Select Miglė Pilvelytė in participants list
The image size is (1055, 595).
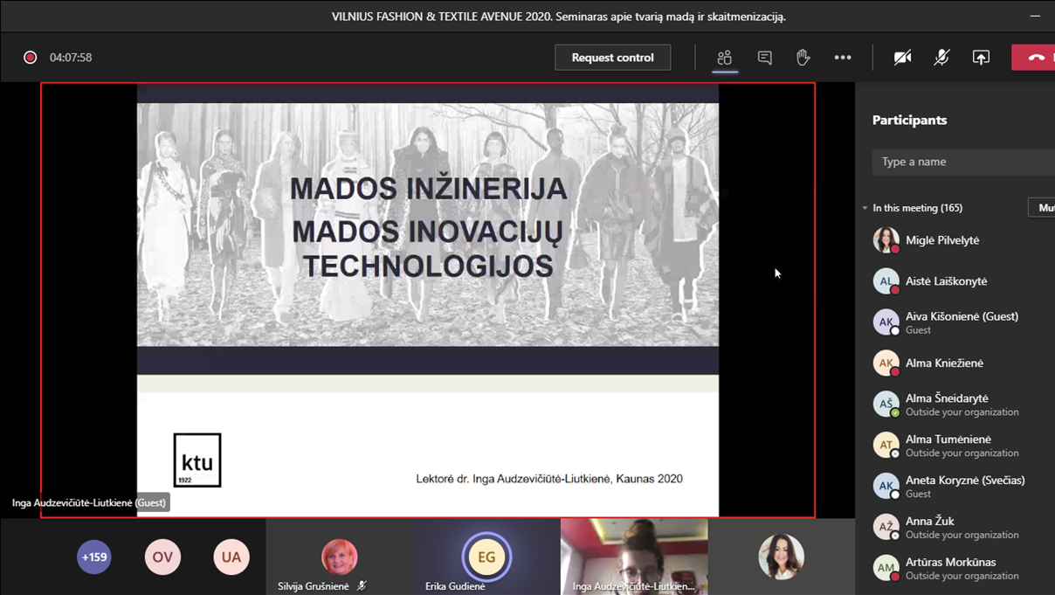[x=941, y=240]
